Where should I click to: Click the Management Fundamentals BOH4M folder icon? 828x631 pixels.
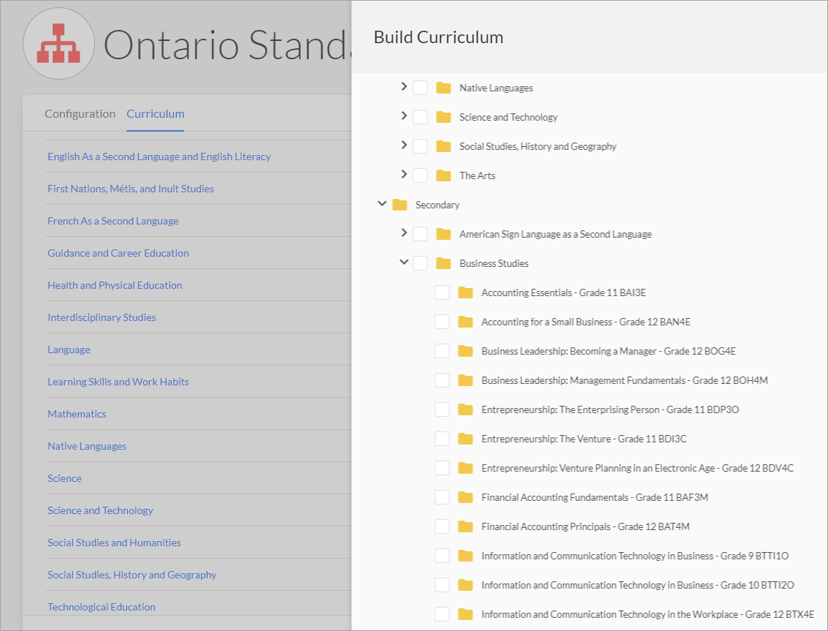pyautogui.click(x=466, y=380)
